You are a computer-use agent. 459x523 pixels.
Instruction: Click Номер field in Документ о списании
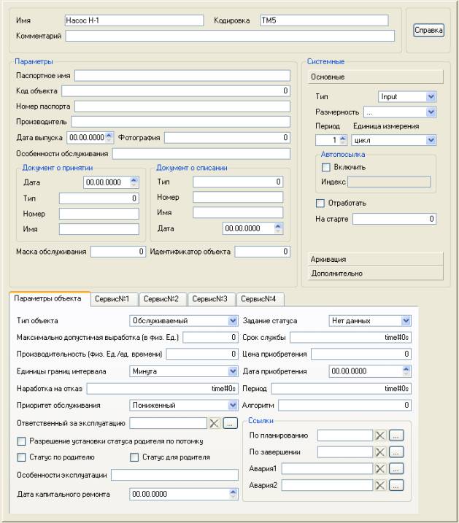click(238, 197)
